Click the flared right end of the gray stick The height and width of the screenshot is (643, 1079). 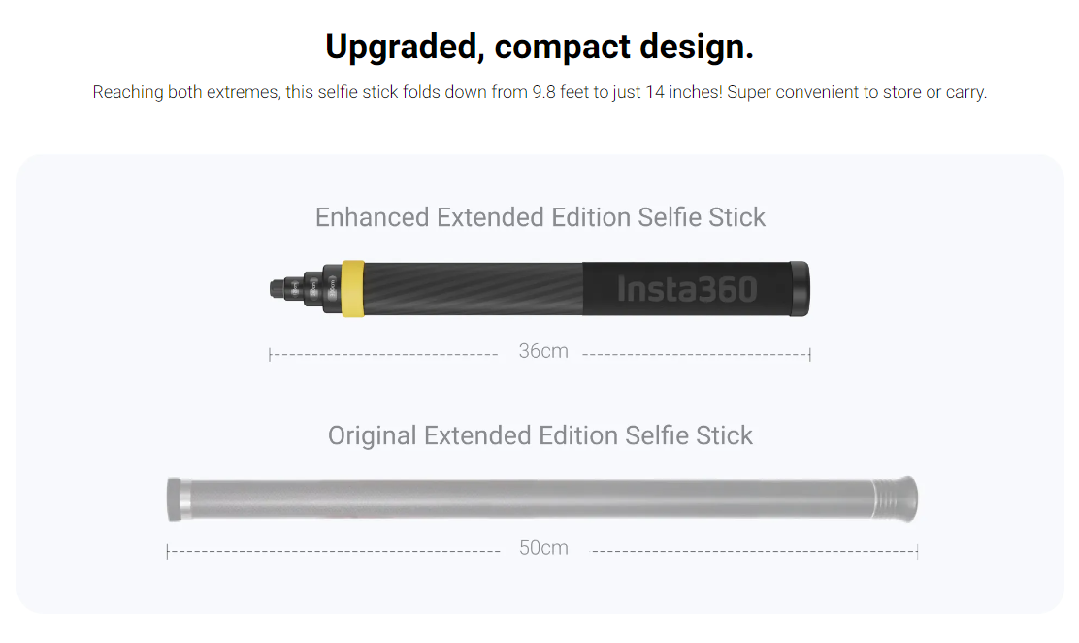point(896,499)
